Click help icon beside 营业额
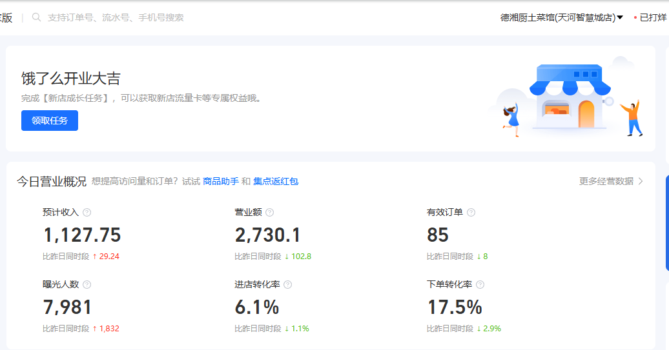The width and height of the screenshot is (669, 350). 270,213
